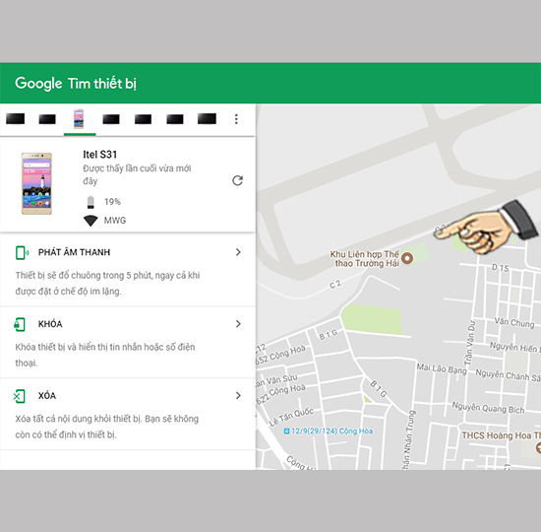The image size is (541, 532).
Task: Click the refresh device location icon
Action: coord(237,180)
